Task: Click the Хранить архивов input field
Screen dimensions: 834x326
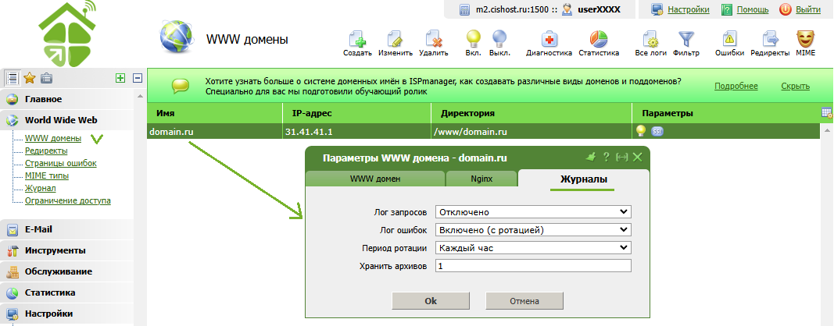Action: coord(533,266)
